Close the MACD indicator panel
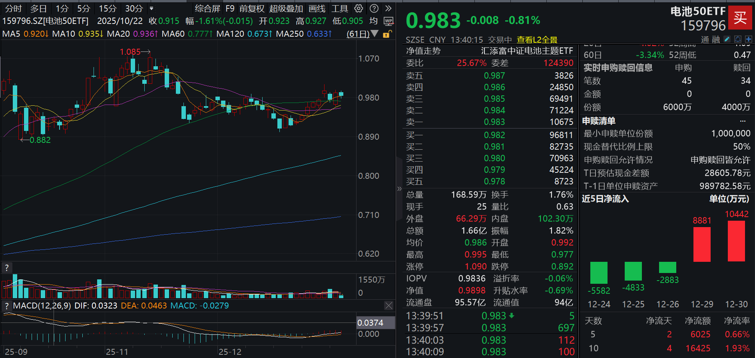This screenshot has width=755, height=358. 388,306
